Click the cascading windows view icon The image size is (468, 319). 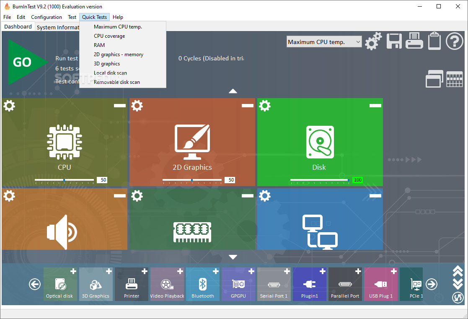tap(434, 79)
